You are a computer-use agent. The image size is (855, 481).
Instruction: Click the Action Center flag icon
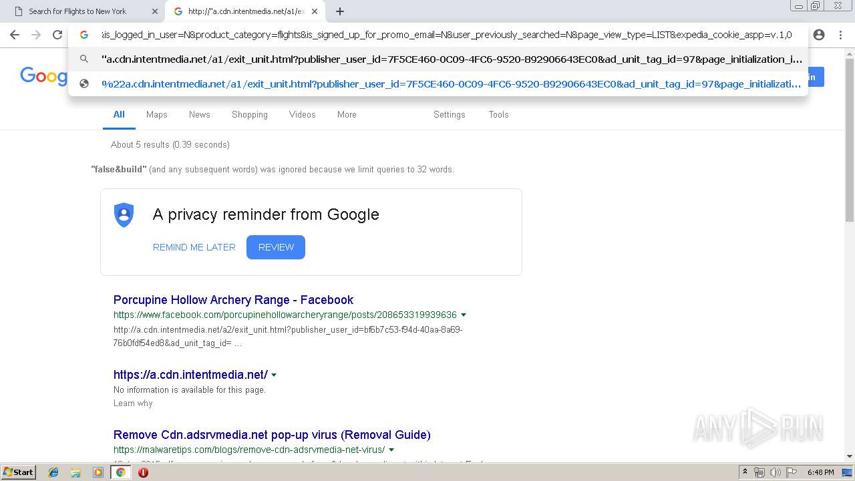(x=792, y=472)
